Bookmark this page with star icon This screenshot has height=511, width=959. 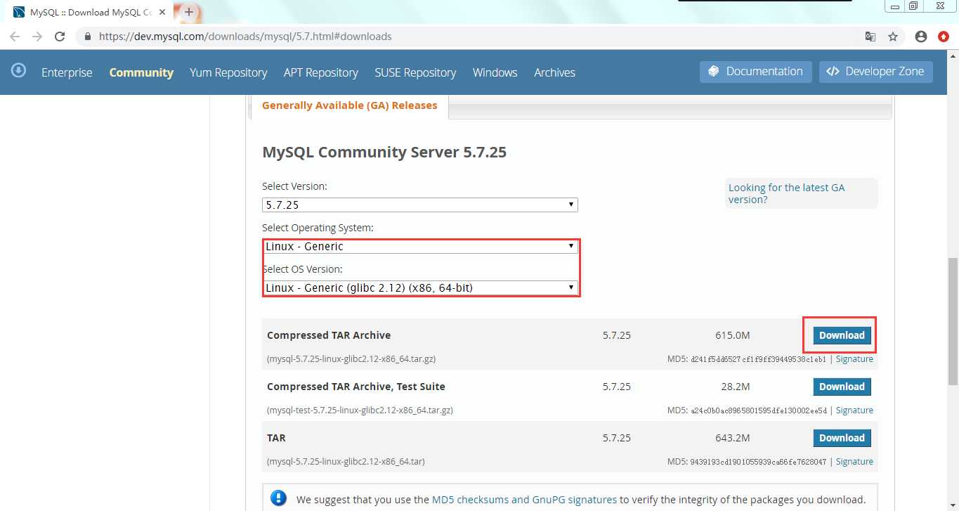[893, 37]
